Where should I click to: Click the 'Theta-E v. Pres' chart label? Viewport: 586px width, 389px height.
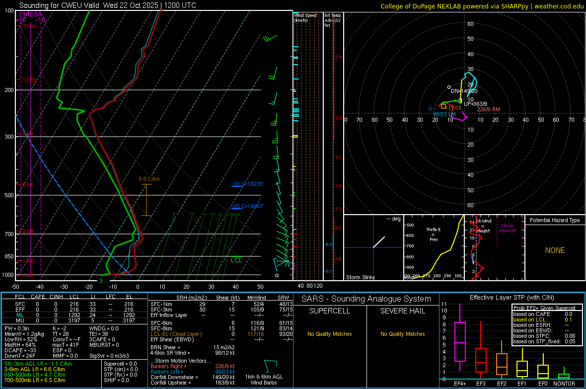click(x=434, y=234)
